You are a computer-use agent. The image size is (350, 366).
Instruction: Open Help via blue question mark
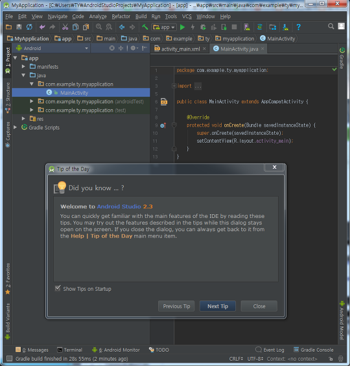[x=298, y=27]
